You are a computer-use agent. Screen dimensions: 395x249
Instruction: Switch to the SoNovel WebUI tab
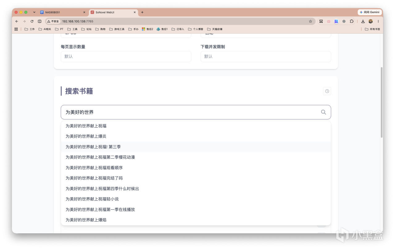(x=113, y=12)
